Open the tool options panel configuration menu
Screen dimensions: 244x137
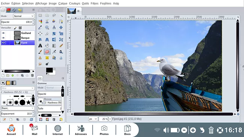63,78
